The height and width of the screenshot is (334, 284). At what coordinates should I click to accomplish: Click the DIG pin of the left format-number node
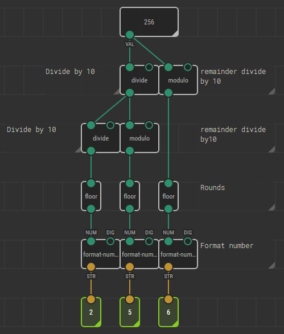[110, 241]
